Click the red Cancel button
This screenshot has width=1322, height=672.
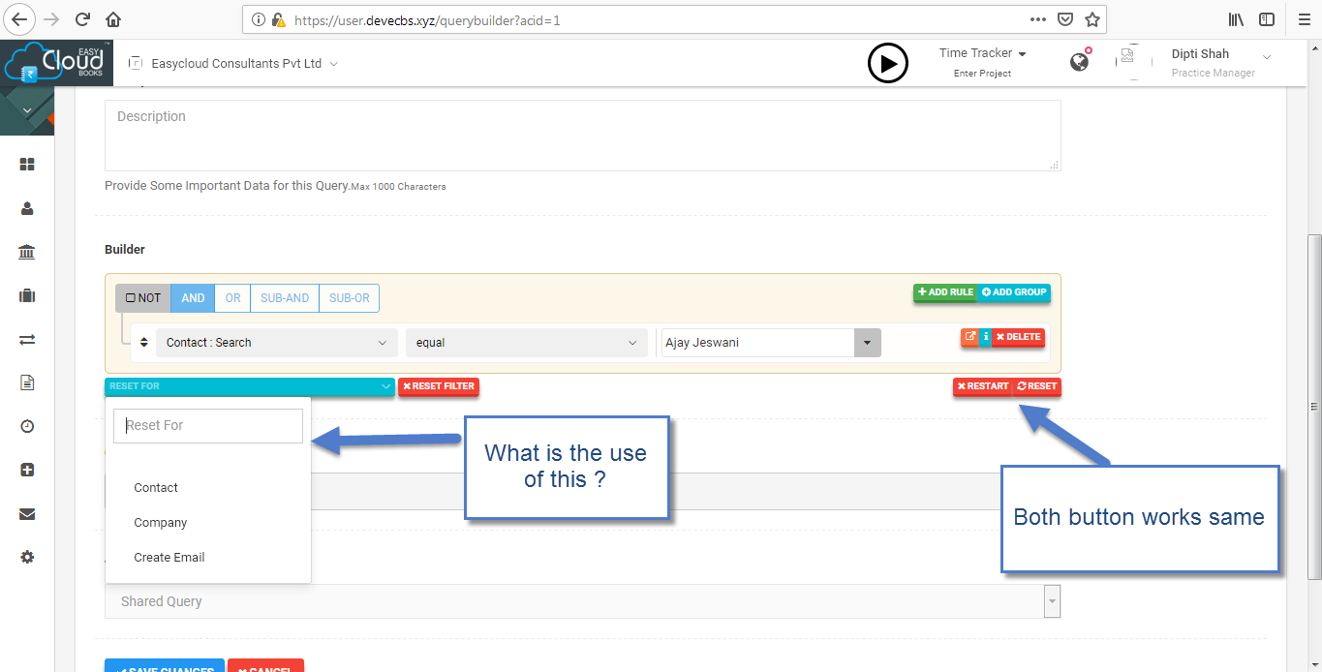click(x=265, y=666)
